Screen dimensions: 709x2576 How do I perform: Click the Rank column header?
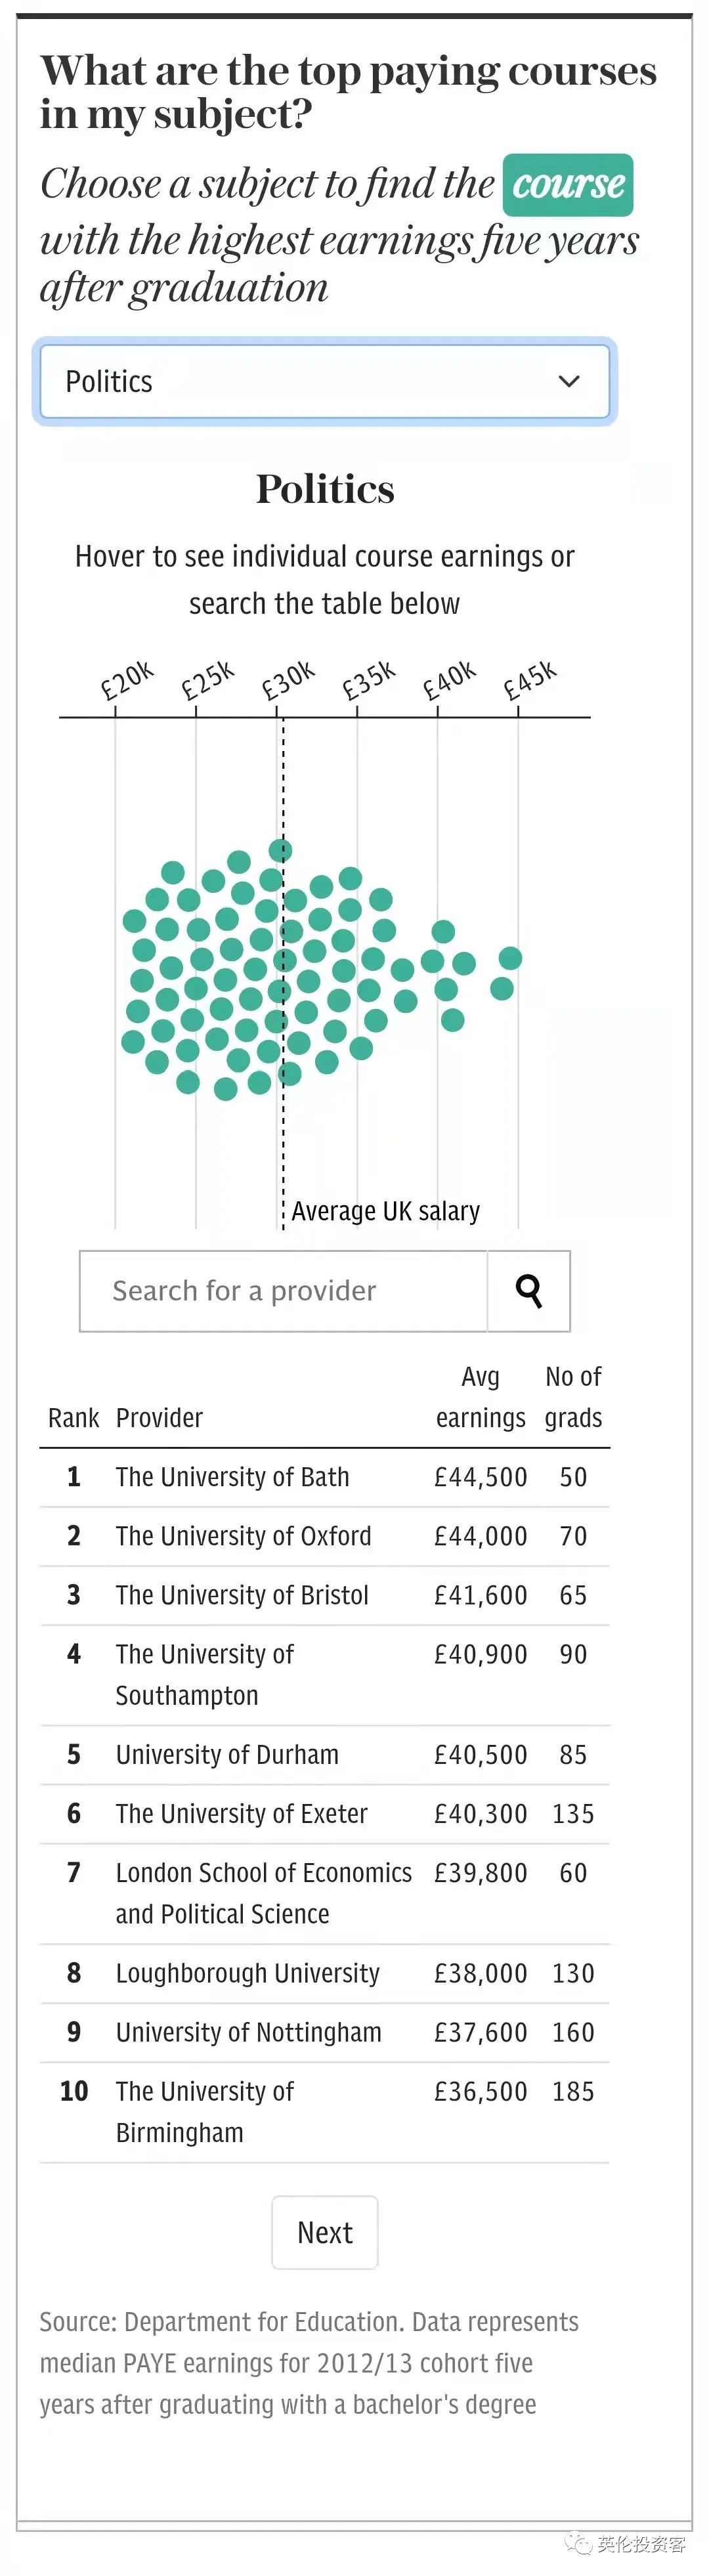[x=73, y=1417]
